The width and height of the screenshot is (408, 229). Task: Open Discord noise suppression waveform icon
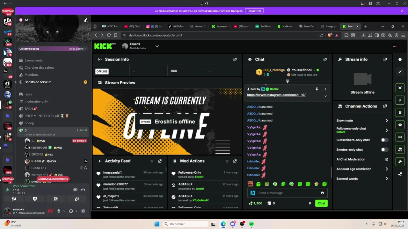click(75, 190)
